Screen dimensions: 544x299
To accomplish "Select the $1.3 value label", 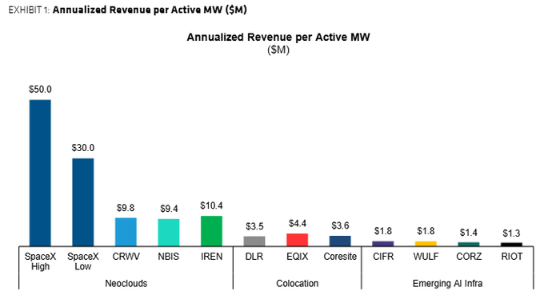I will coord(511,233).
